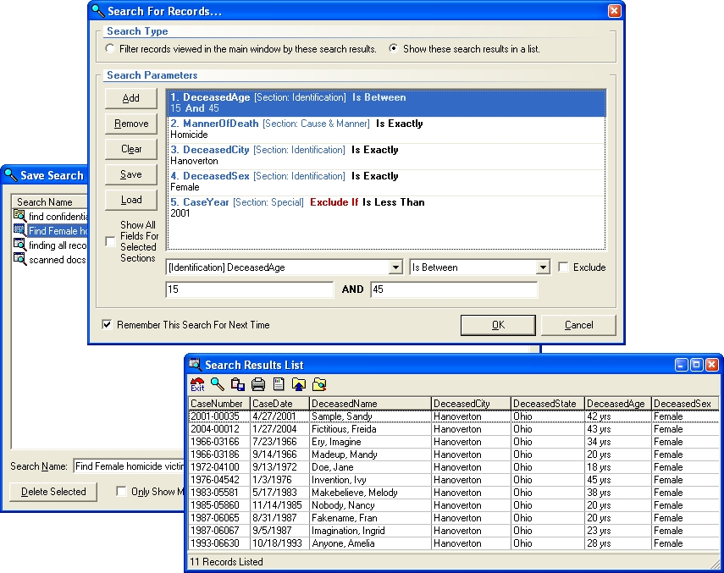Click the 'Search Name' column header in Save Search
The width and height of the screenshot is (724, 573).
pyautogui.click(x=49, y=201)
